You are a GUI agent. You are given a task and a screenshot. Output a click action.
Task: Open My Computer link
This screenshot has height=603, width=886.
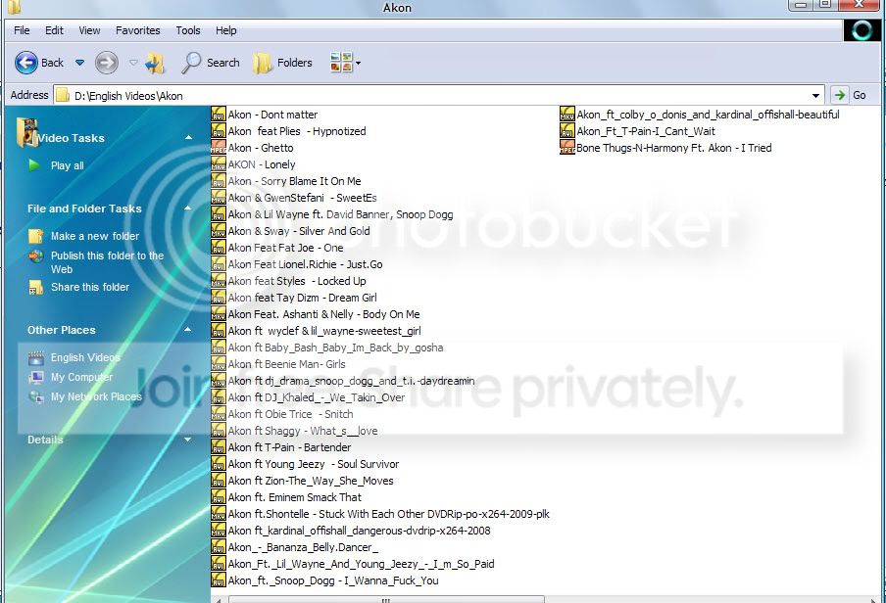pos(82,377)
